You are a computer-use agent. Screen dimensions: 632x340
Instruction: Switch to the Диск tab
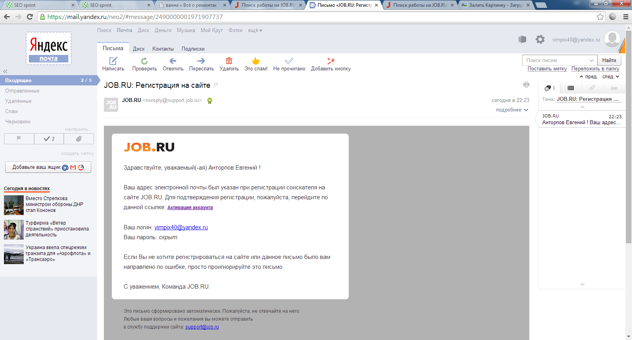click(x=139, y=49)
